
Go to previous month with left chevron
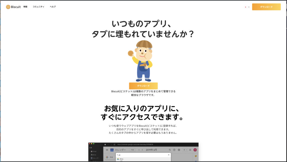coord(139,150)
